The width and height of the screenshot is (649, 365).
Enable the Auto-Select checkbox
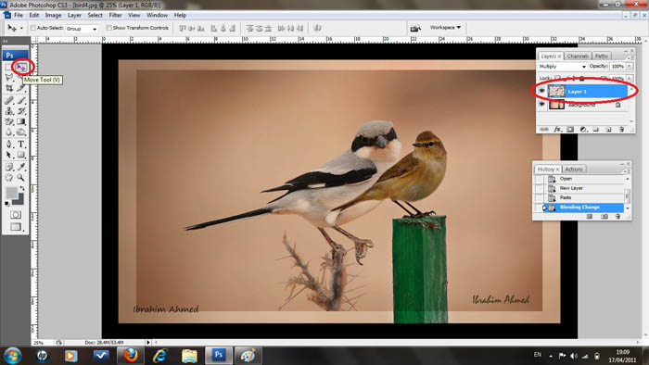[x=33, y=28]
